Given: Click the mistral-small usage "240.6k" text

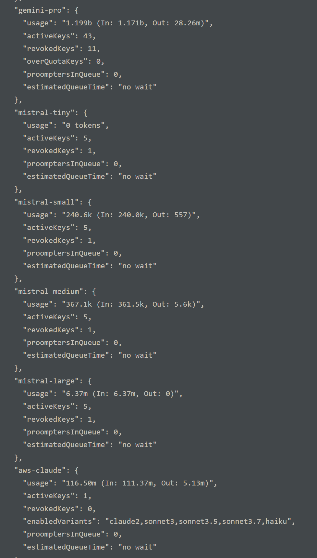Looking at the screenshot, I should pos(79,215).
